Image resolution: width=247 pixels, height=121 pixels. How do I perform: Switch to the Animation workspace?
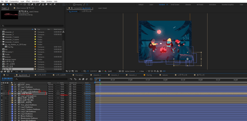(x=212, y=5)
